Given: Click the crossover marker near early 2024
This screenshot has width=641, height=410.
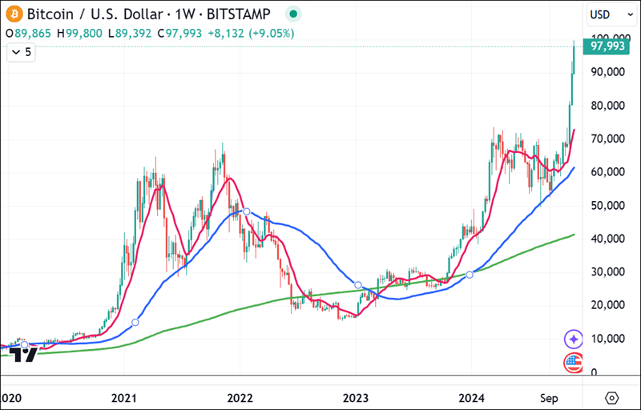Looking at the screenshot, I should (x=470, y=275).
